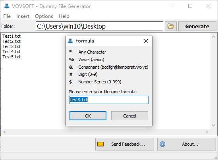Viewport: 218px width, 160px height.
Task: Click the Formula dialog hat icon
Action: point(70,41)
